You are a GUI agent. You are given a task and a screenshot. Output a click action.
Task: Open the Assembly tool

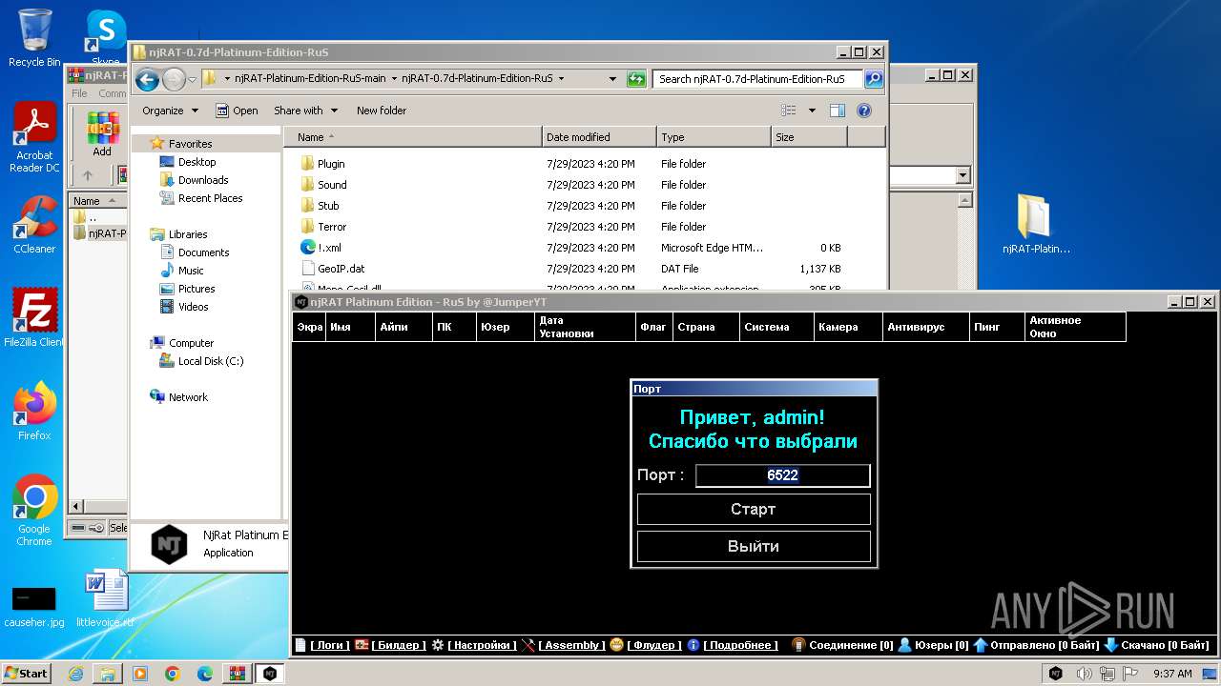click(572, 645)
